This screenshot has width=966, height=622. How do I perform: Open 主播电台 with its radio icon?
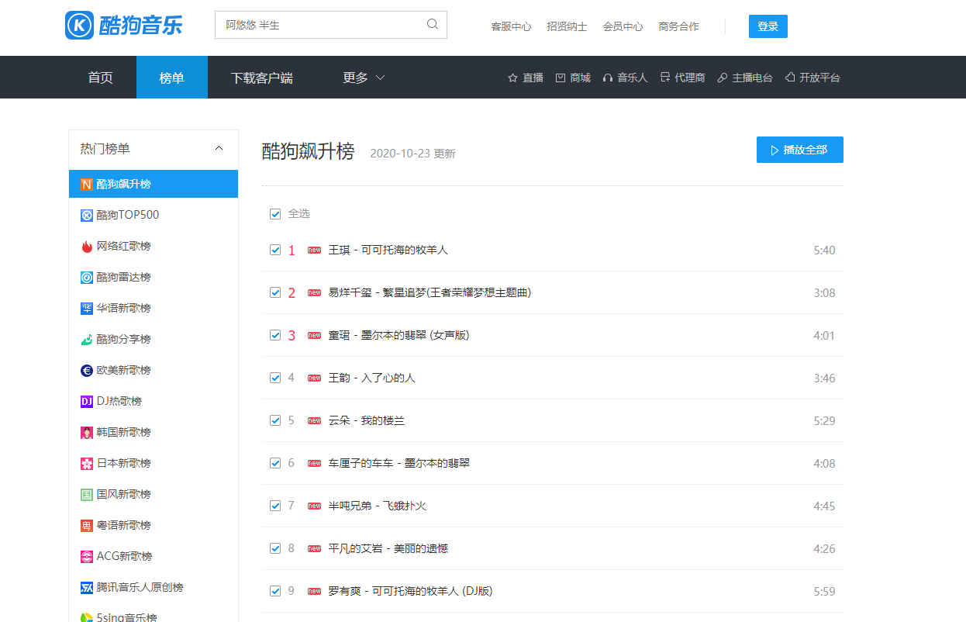tap(722, 77)
